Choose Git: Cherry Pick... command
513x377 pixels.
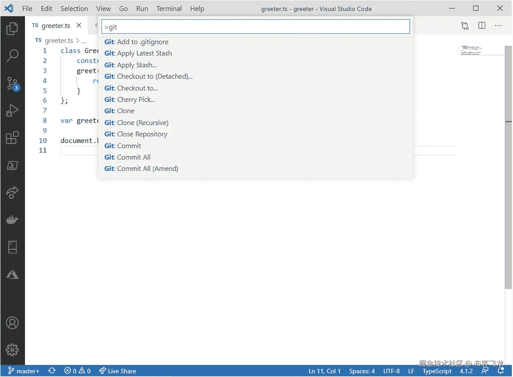pos(256,100)
